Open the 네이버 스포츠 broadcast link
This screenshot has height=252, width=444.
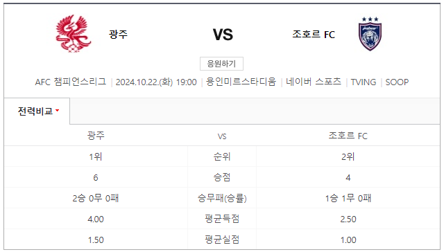point(314,82)
